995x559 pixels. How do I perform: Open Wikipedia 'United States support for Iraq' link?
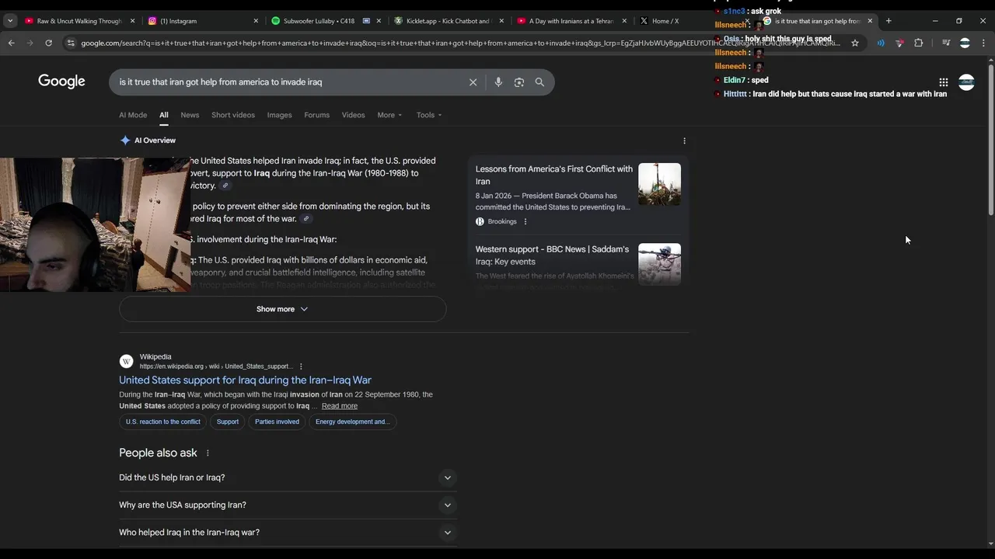click(x=245, y=380)
